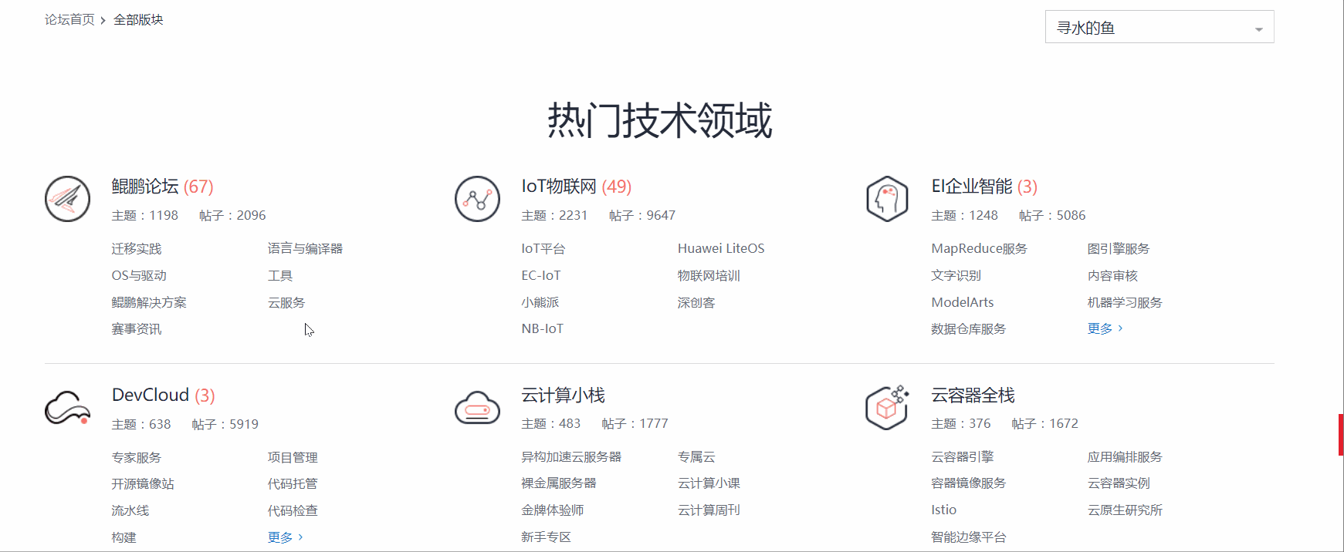Open 裸金属服务器 subforum

[x=559, y=483]
